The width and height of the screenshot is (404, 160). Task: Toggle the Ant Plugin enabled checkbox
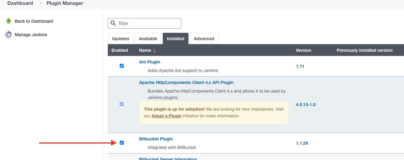[122, 66]
